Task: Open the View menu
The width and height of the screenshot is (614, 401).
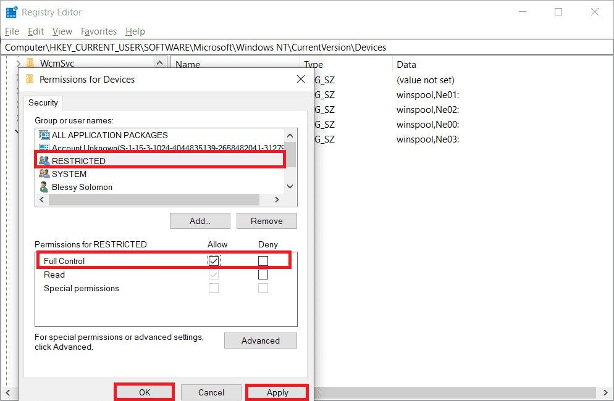Action: (62, 31)
